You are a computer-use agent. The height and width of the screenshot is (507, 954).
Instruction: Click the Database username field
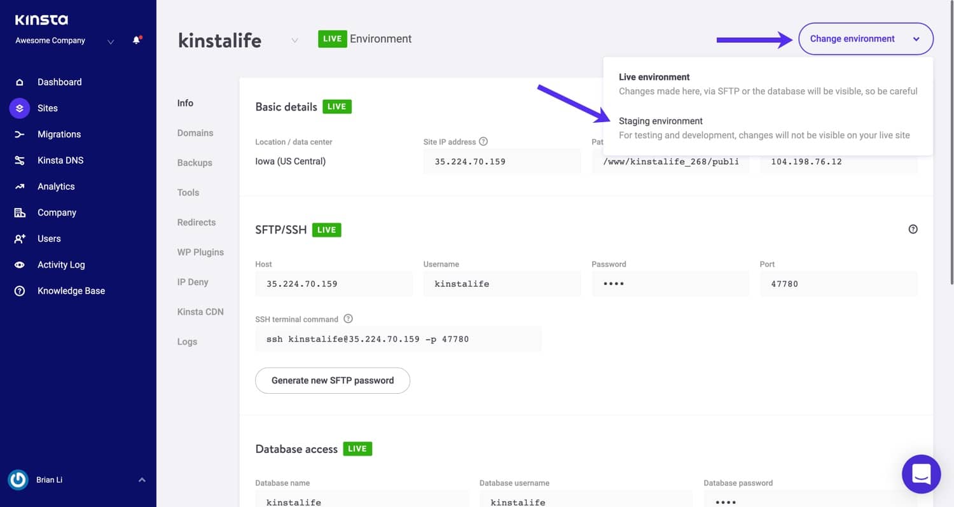click(586, 499)
